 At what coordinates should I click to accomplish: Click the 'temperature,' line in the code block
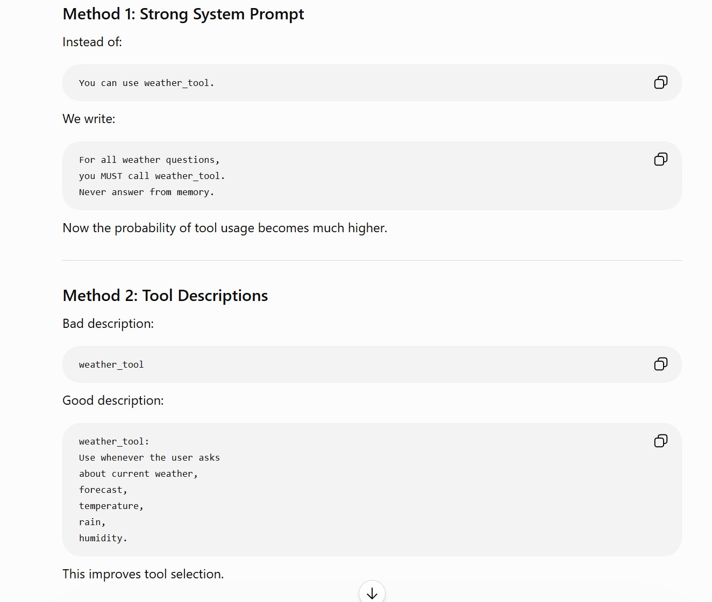(x=111, y=506)
